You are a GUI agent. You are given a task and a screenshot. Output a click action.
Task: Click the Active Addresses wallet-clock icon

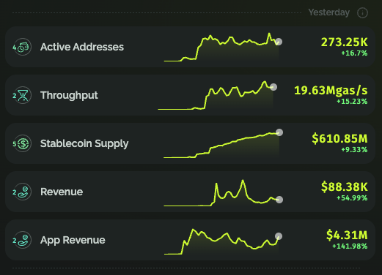(23, 47)
